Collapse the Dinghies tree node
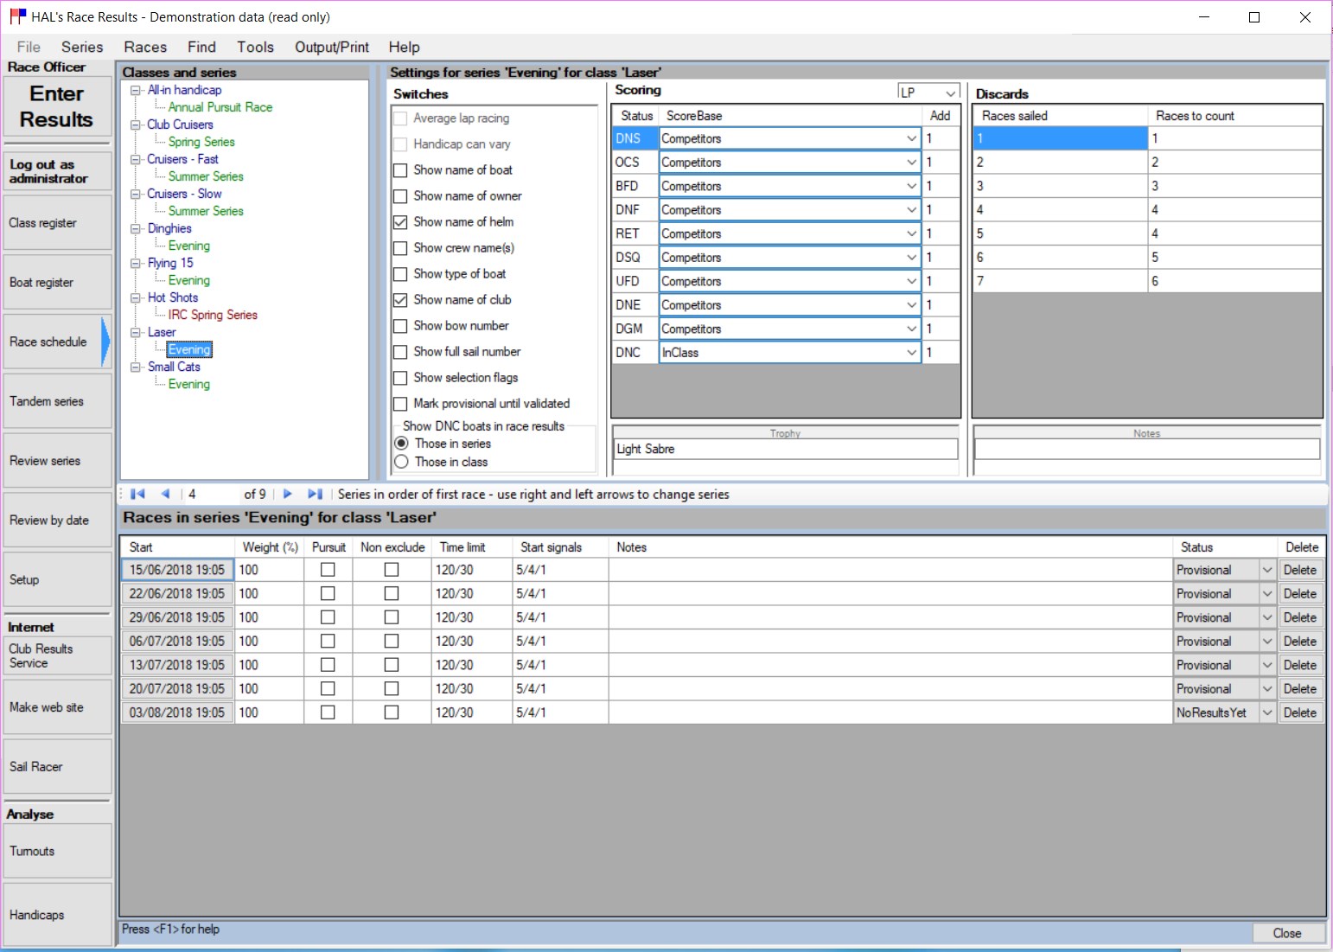This screenshot has height=952, width=1333. (x=135, y=228)
